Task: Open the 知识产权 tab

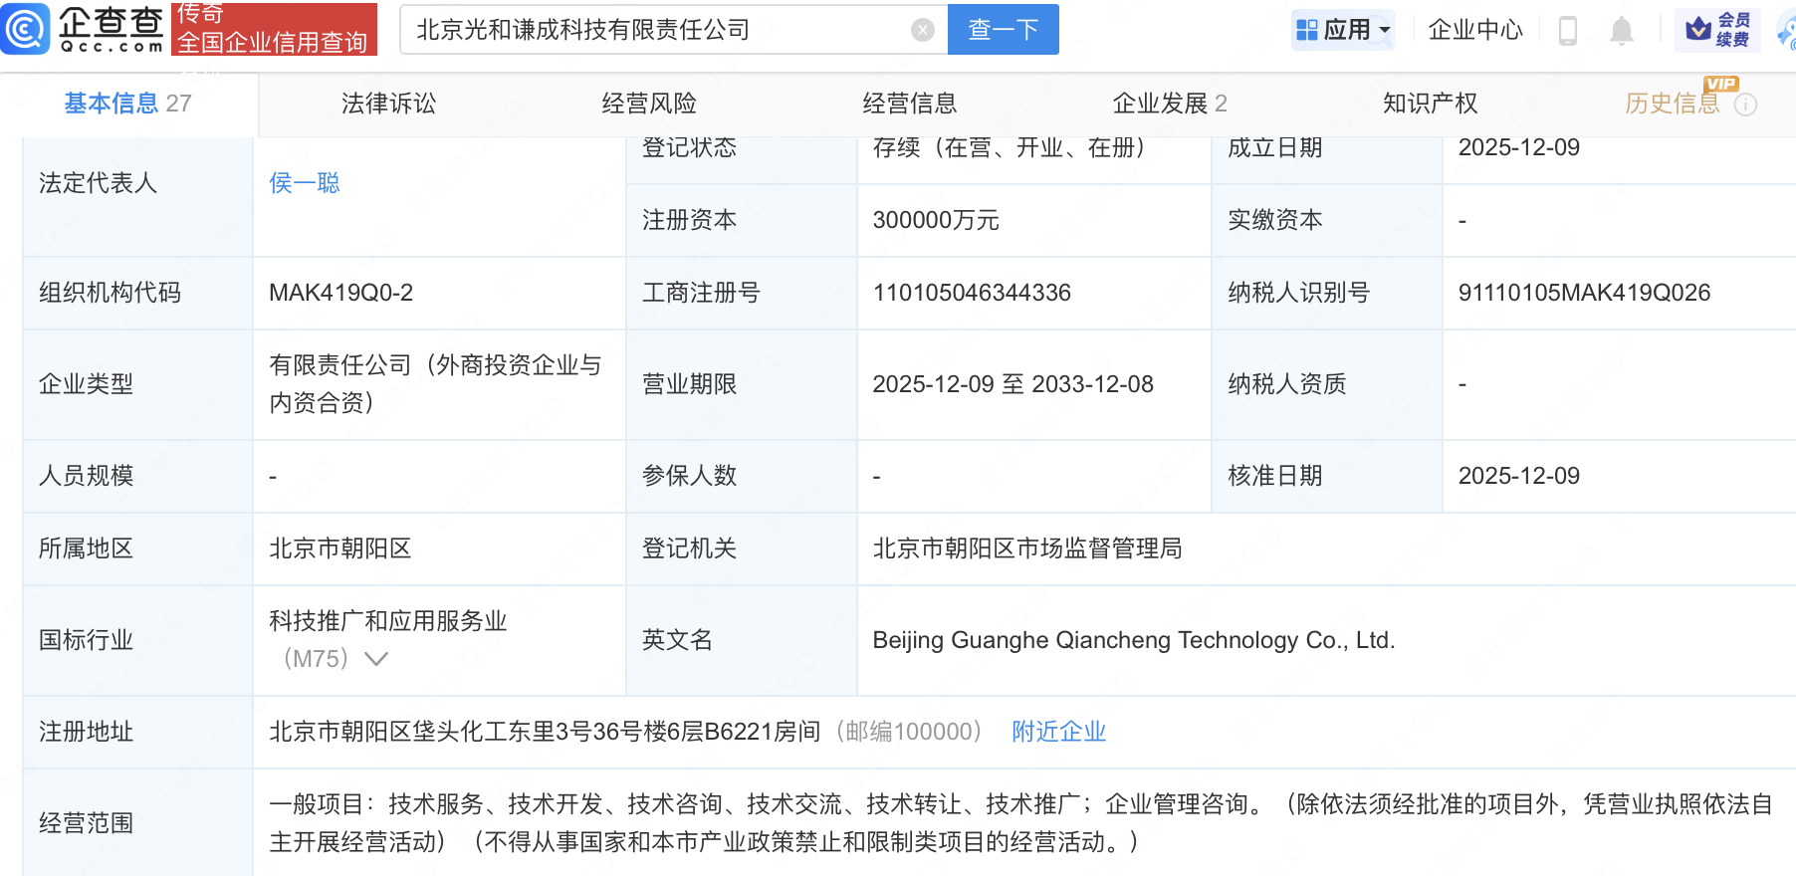Action: pos(1430,104)
